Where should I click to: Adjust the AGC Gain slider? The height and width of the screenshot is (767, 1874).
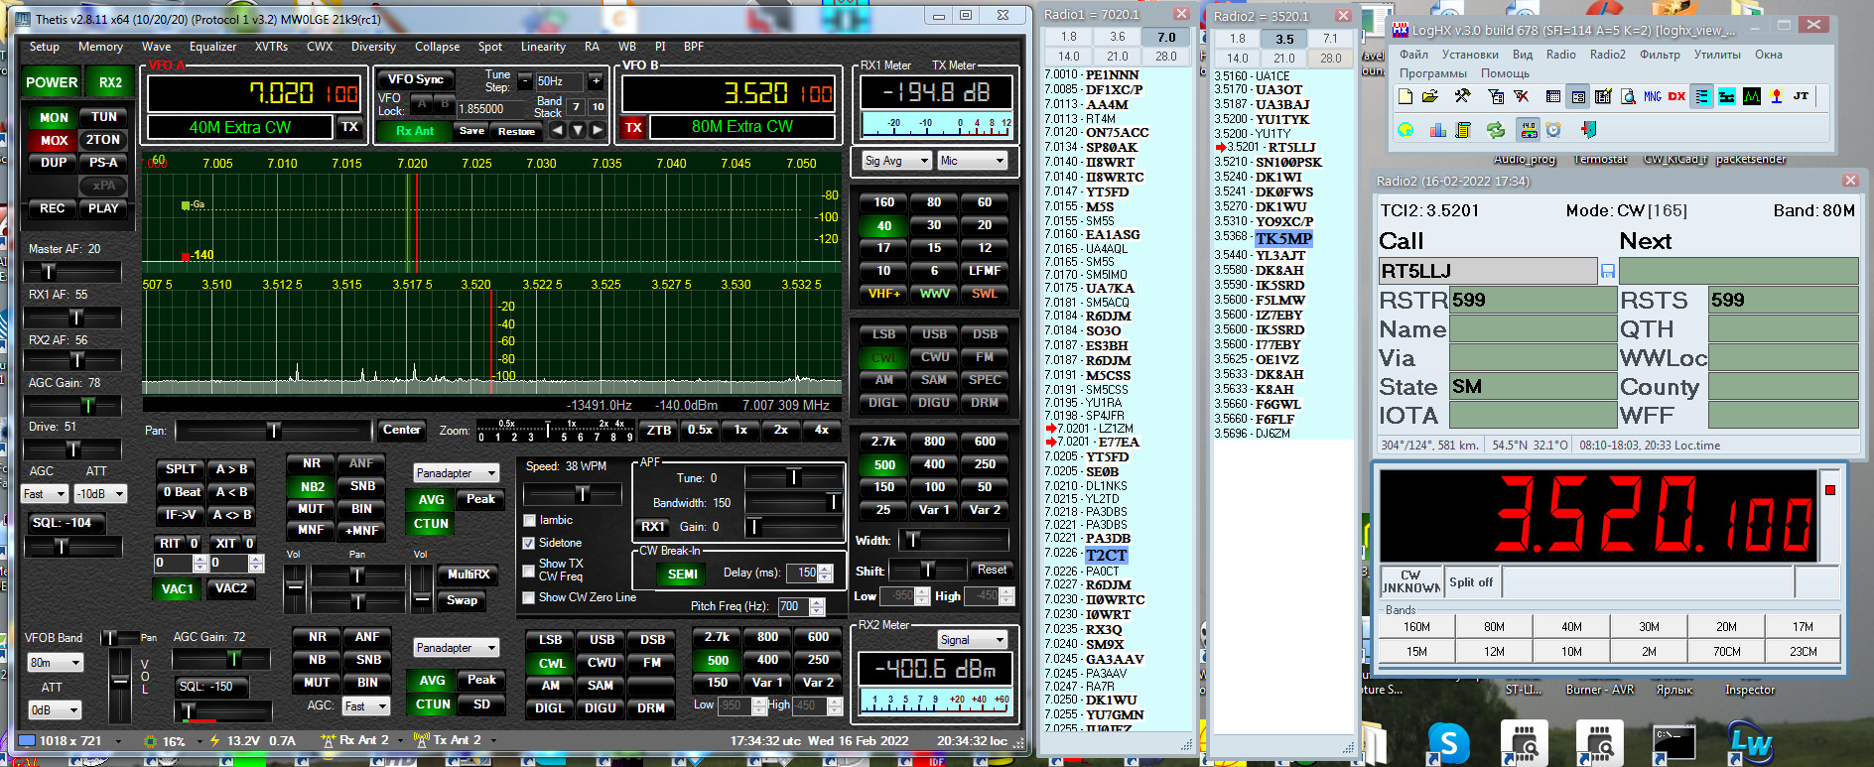pos(73,405)
